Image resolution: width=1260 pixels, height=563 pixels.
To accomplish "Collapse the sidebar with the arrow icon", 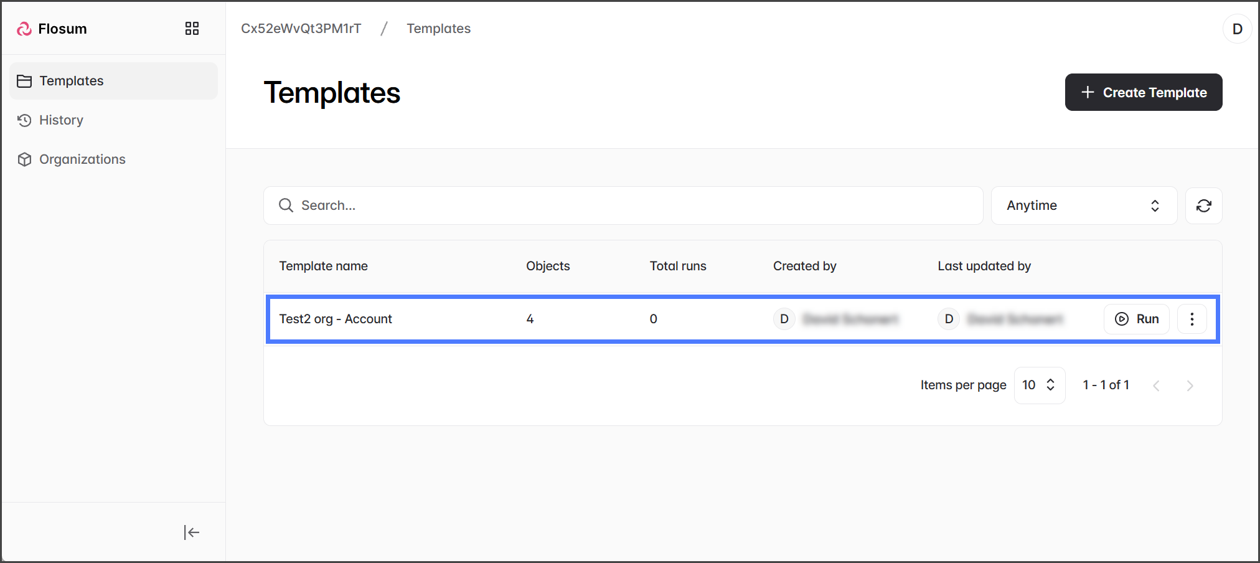I will click(x=191, y=532).
